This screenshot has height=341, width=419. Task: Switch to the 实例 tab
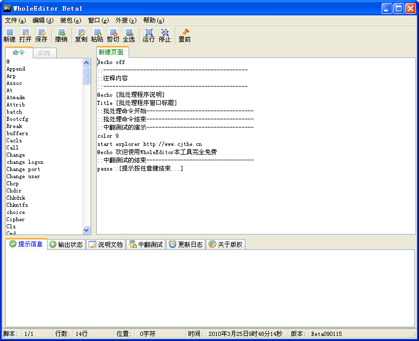tap(44, 53)
